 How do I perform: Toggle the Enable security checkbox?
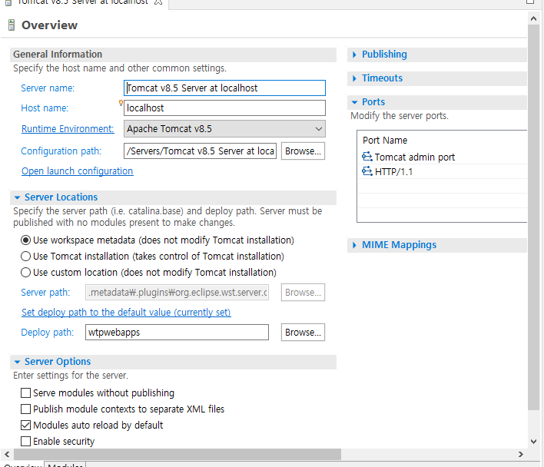point(25,441)
